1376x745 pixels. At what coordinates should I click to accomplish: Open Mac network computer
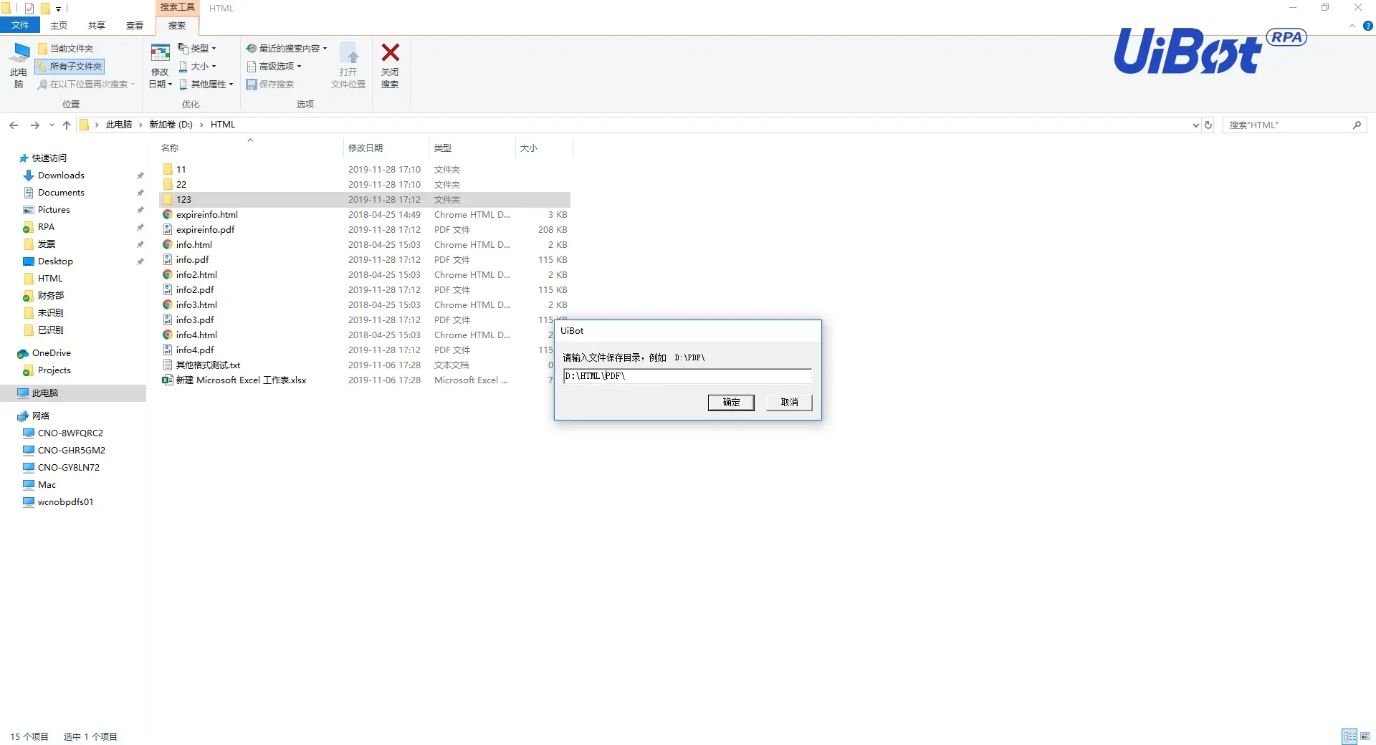[47, 484]
